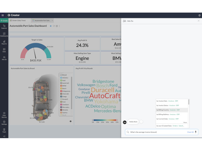This screenshot has height=151, width=202.
Task: Click Clear All in the Zia search box
Action: (190, 132)
